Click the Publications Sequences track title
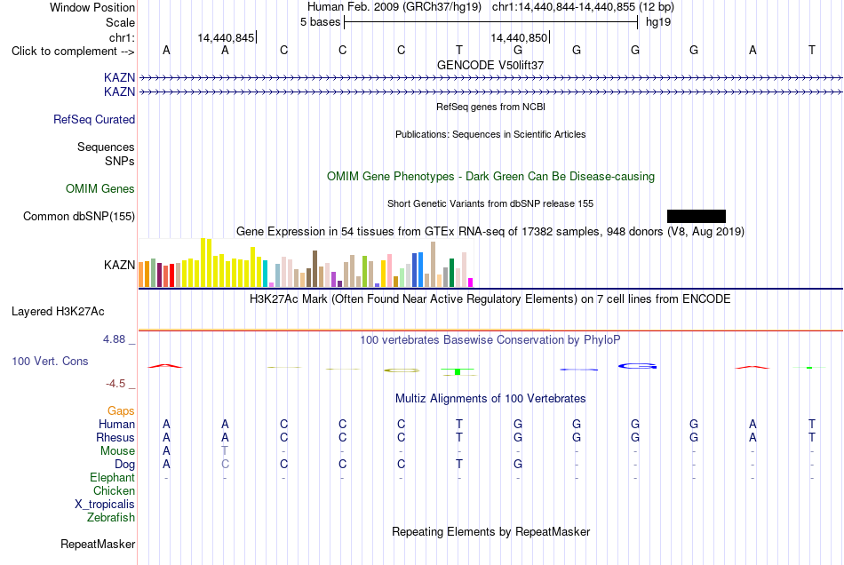This screenshot has width=844, height=565. pyautogui.click(x=490, y=134)
